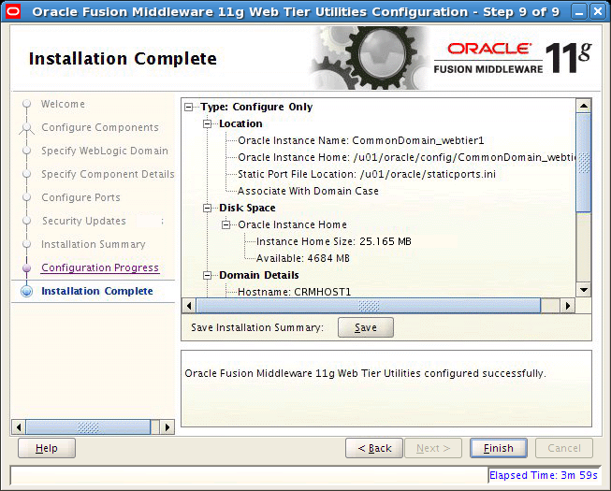This screenshot has width=611, height=491.
Task: Click the Save button
Action: pyautogui.click(x=366, y=327)
